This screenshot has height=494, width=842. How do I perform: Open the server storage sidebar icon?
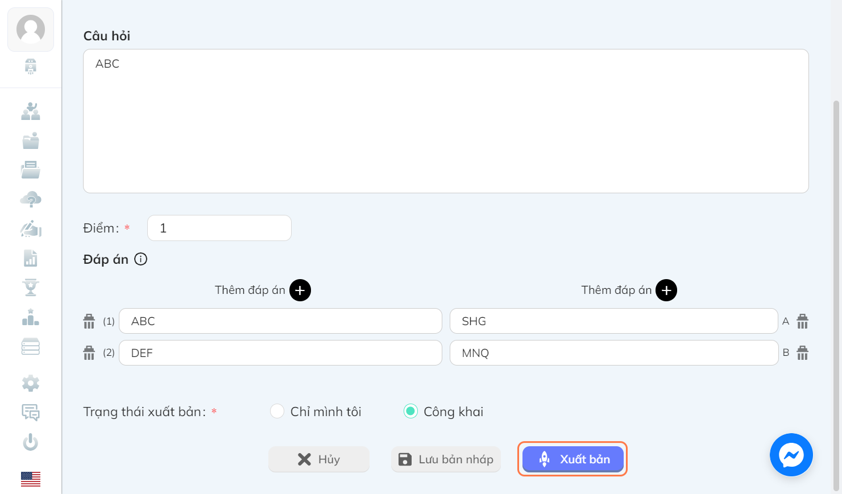31,346
